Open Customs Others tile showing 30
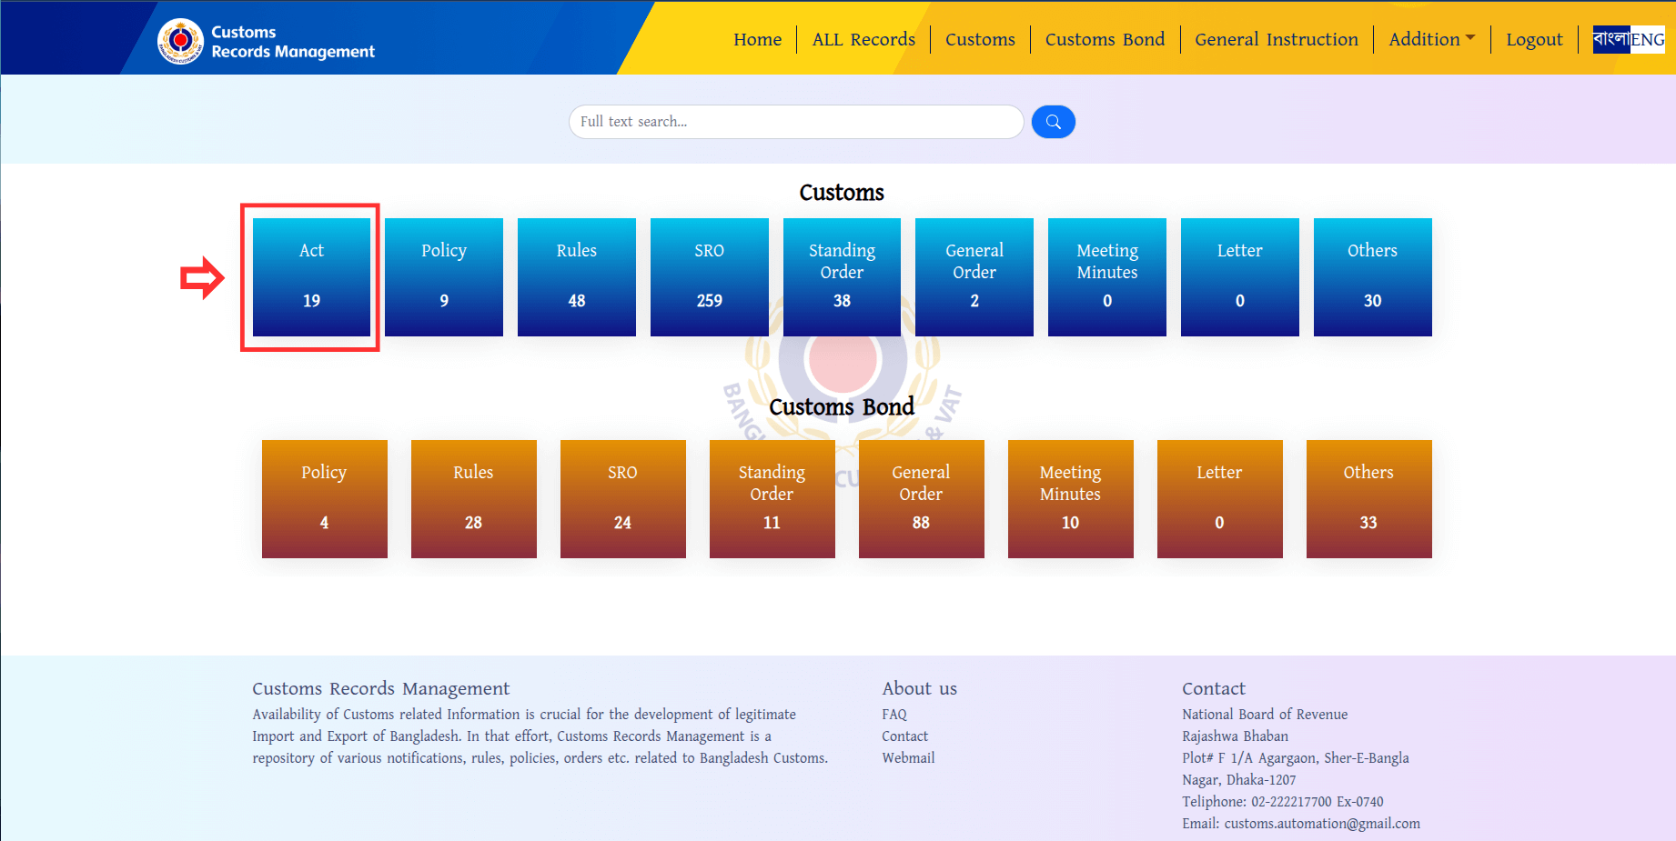The image size is (1676, 841). click(1373, 277)
